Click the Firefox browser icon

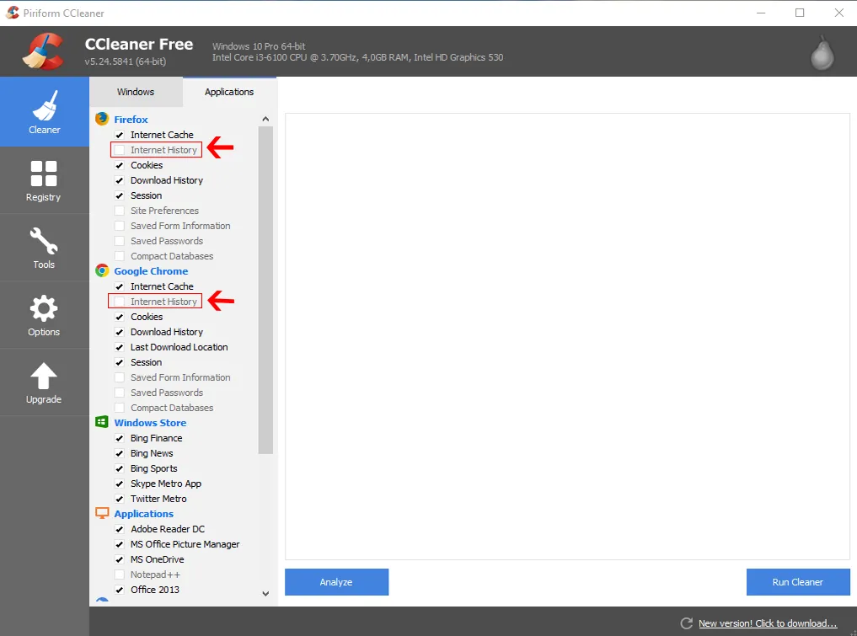102,120
